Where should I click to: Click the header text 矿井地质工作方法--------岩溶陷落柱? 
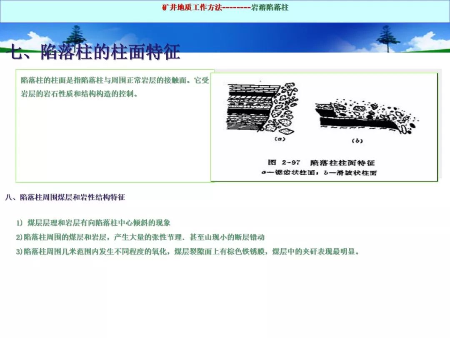(225, 8)
